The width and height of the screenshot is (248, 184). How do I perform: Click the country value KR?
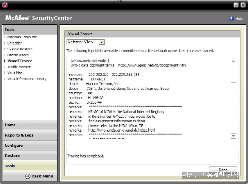click(x=90, y=93)
